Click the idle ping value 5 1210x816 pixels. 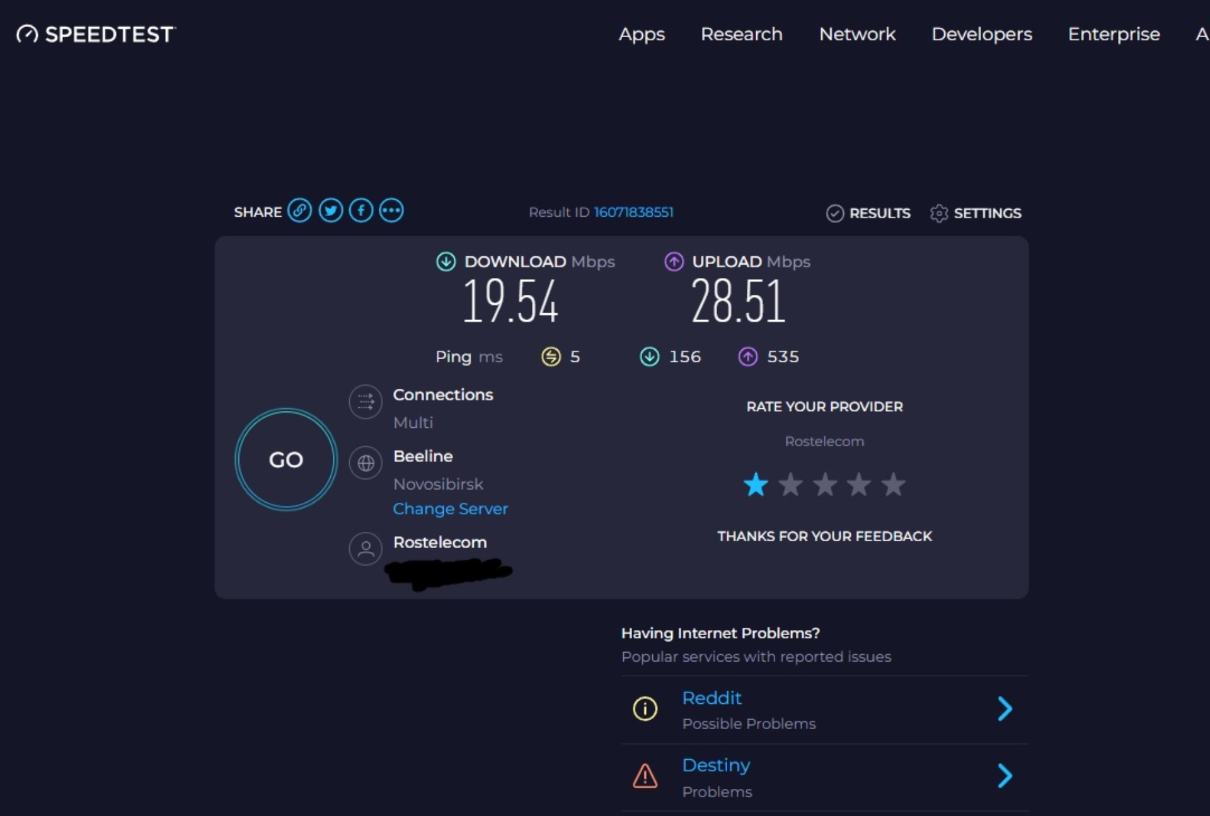pos(575,357)
